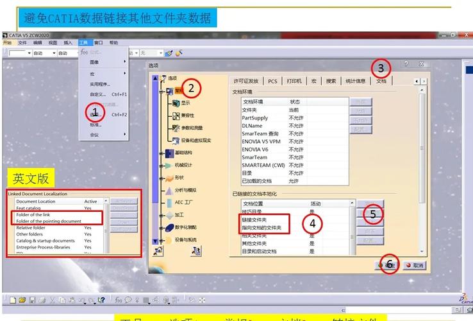Screen dimensions: 473x321
Task: Click the Undo icon in bottom toolbar
Action: [82, 300]
